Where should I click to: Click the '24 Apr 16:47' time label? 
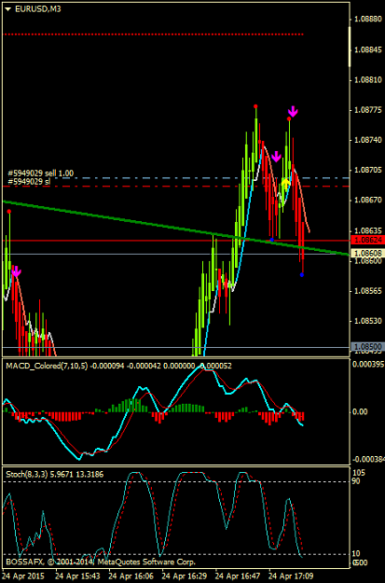click(239, 576)
